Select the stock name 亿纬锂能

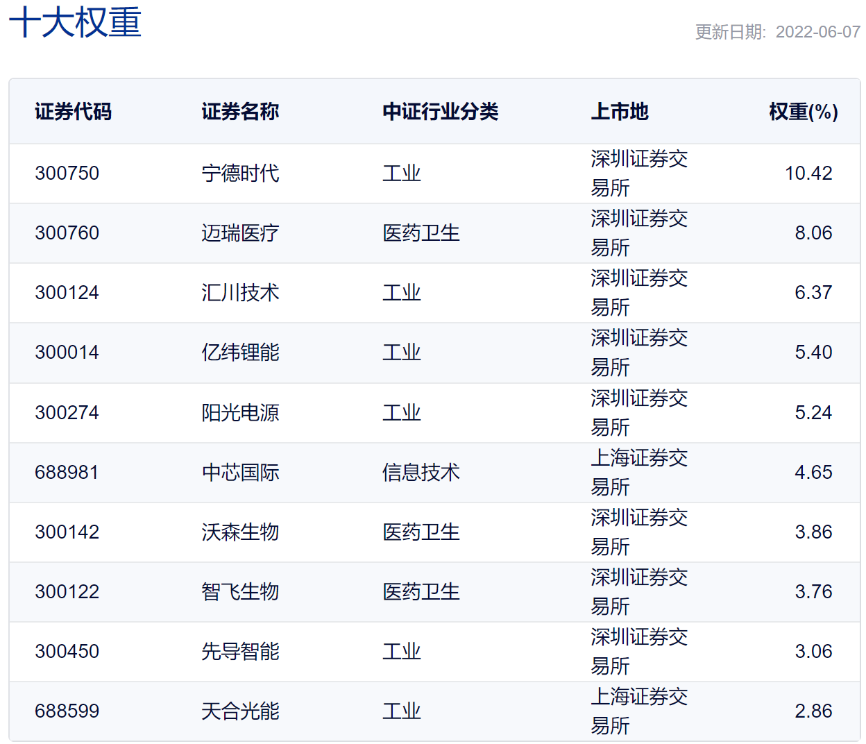240,352
